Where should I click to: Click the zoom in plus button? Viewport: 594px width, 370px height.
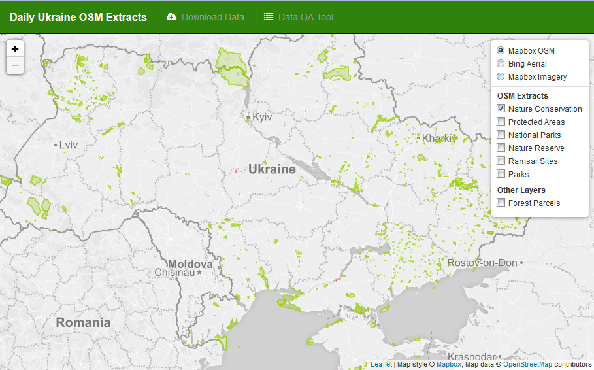pos(15,49)
